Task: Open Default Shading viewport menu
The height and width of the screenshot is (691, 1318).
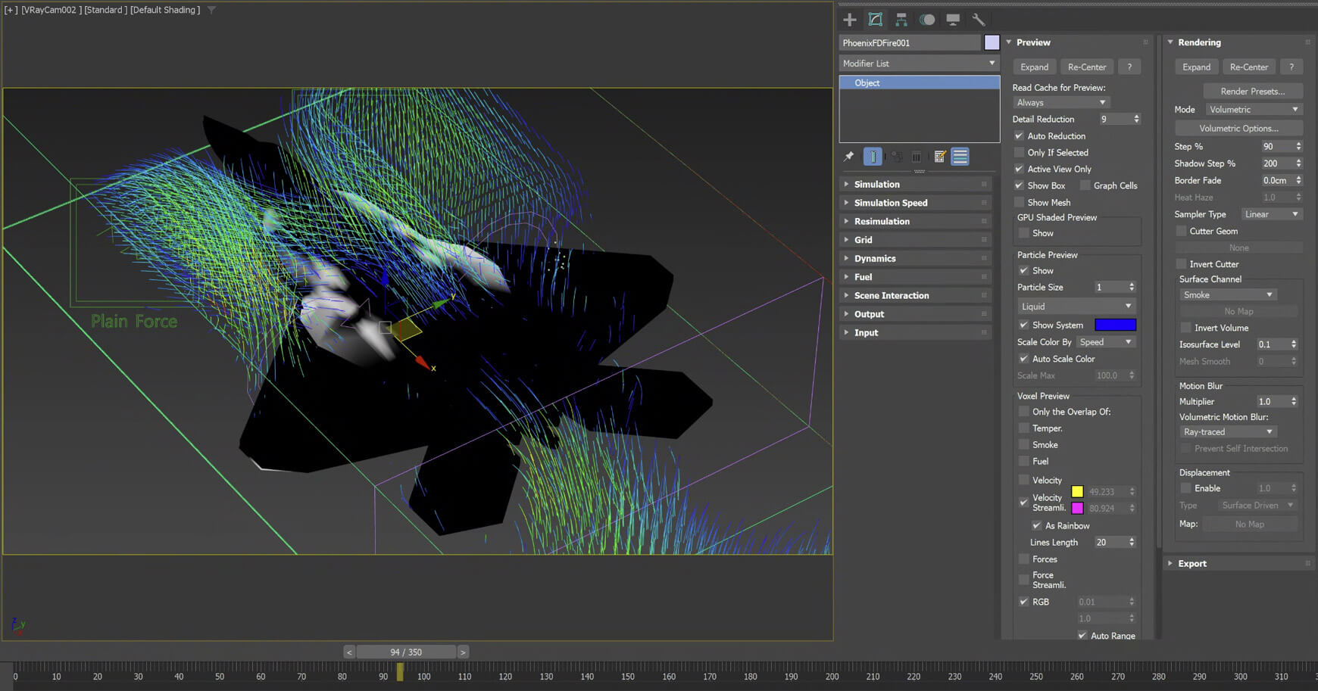Action: coord(165,10)
